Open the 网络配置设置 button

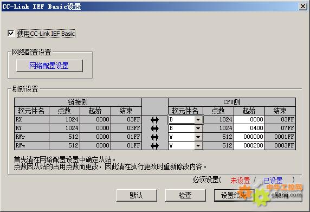pyautogui.click(x=49, y=66)
